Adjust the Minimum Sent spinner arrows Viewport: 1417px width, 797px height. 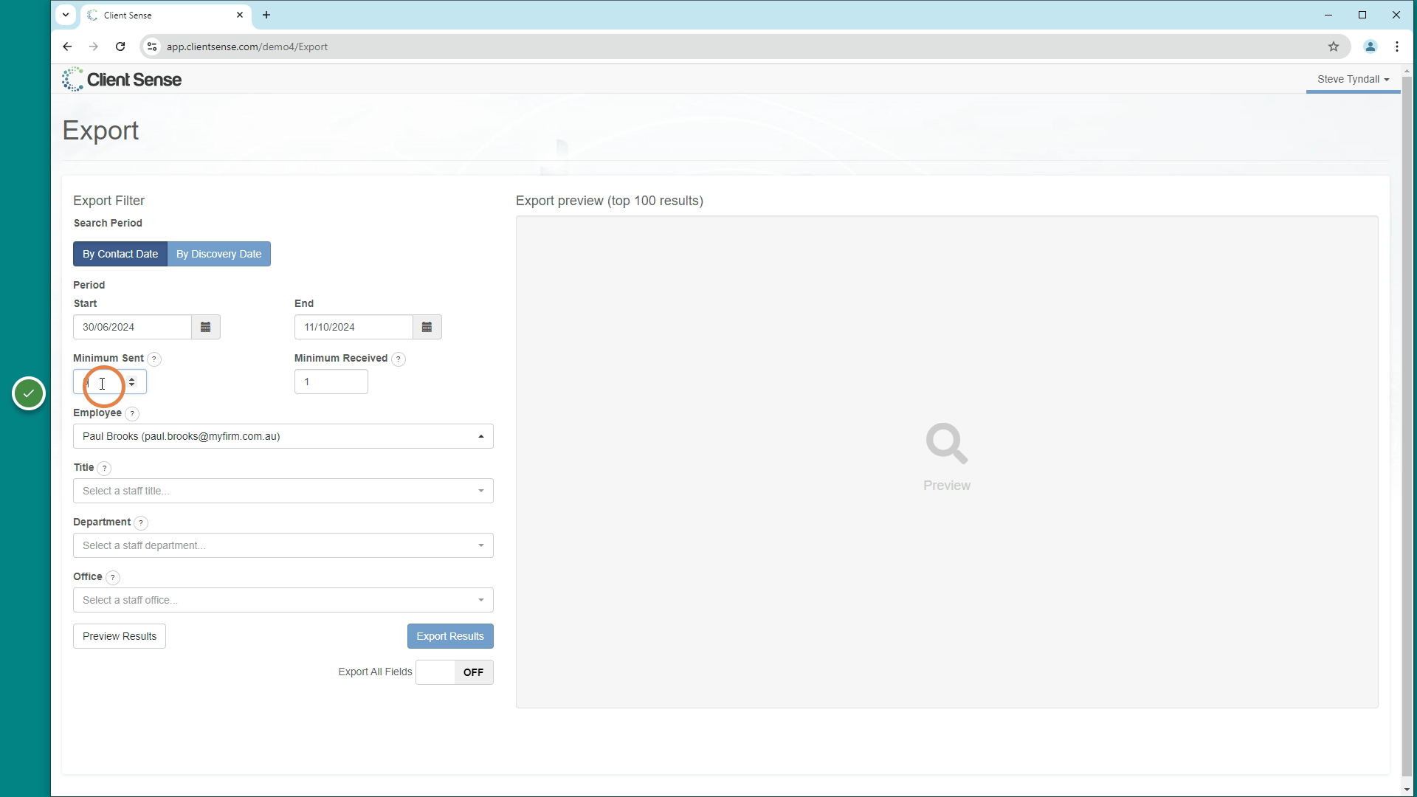(x=132, y=382)
